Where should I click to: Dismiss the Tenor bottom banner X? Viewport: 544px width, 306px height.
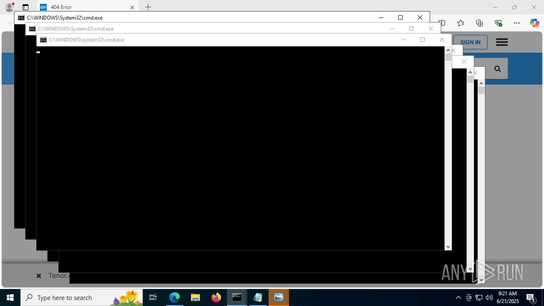tap(39, 276)
